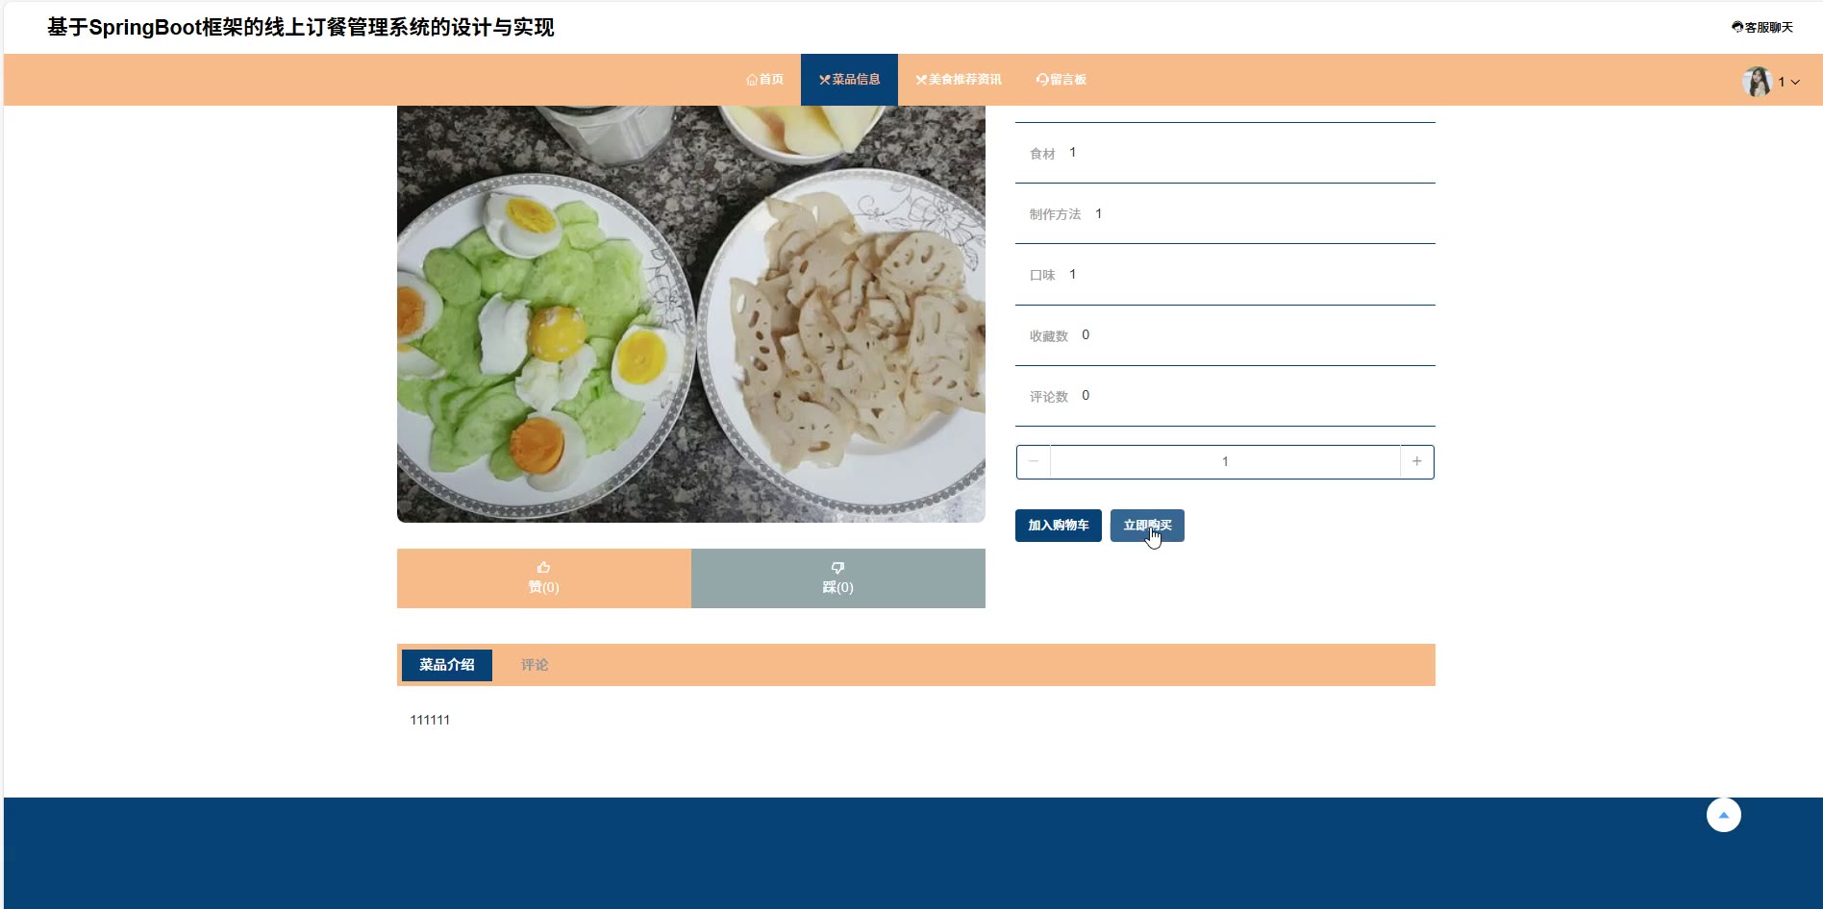Click the thumbs-up 赞 icon
Viewport: 1823px width, 909px height.
pyautogui.click(x=543, y=568)
